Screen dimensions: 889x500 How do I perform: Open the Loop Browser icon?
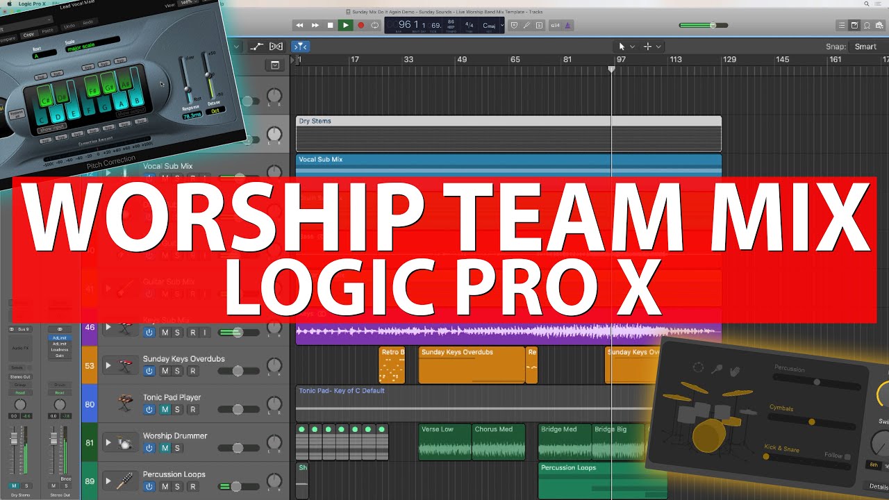(x=867, y=26)
